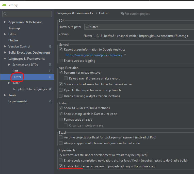Expand Schemas and DTDs node
194x174 pixels.
coord(9,65)
